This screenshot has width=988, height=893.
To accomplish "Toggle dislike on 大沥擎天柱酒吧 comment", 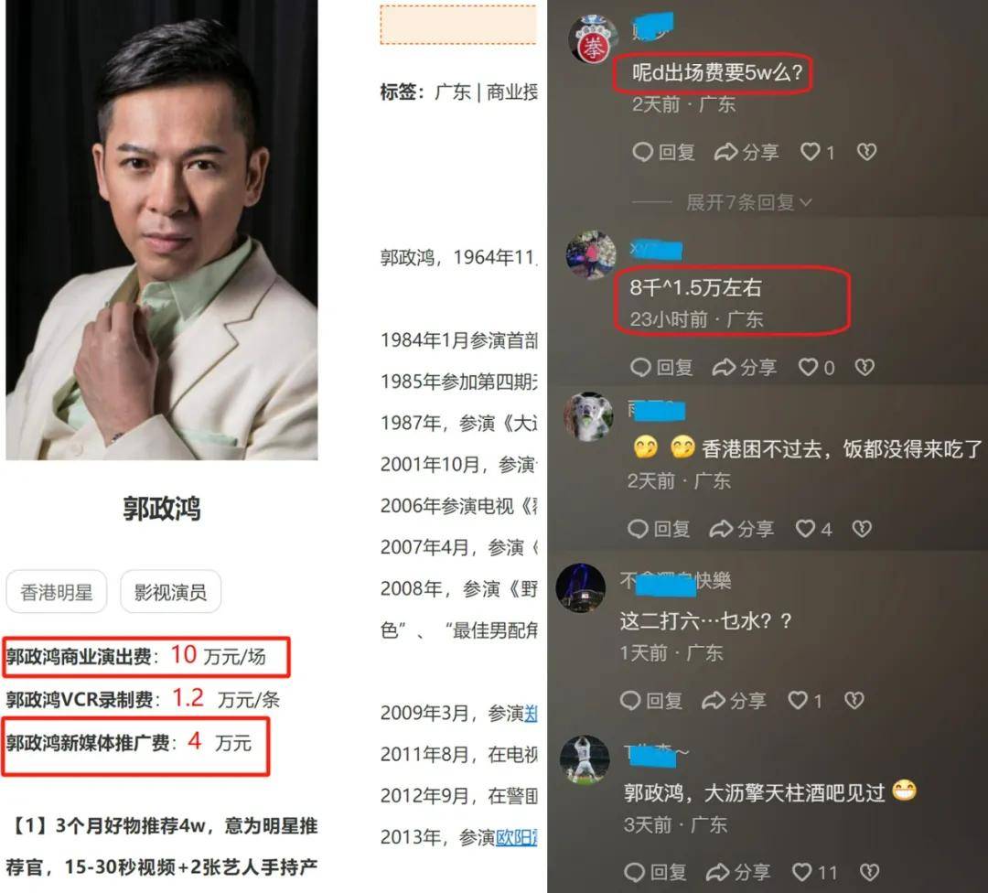I will 870,872.
